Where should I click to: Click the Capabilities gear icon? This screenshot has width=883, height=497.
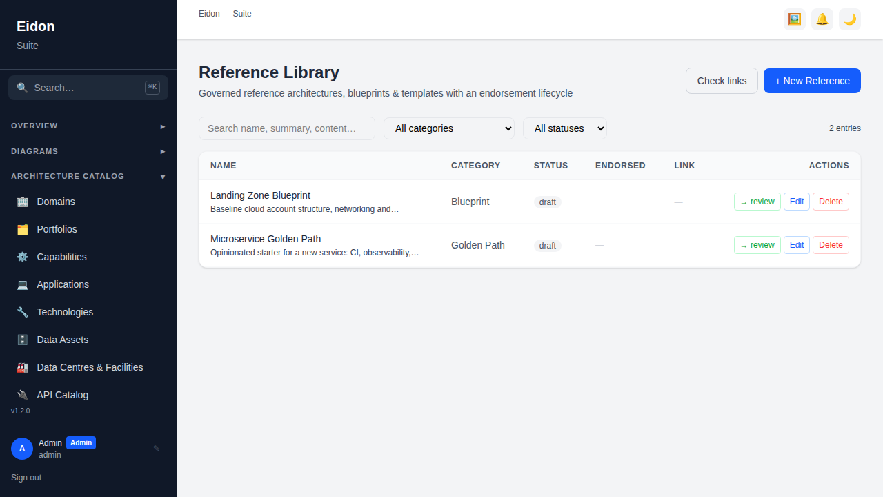click(23, 257)
